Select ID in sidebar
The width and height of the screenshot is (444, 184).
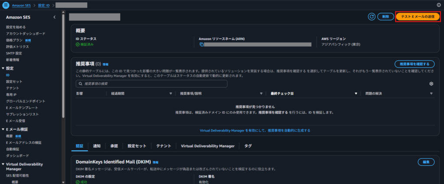point(8,75)
